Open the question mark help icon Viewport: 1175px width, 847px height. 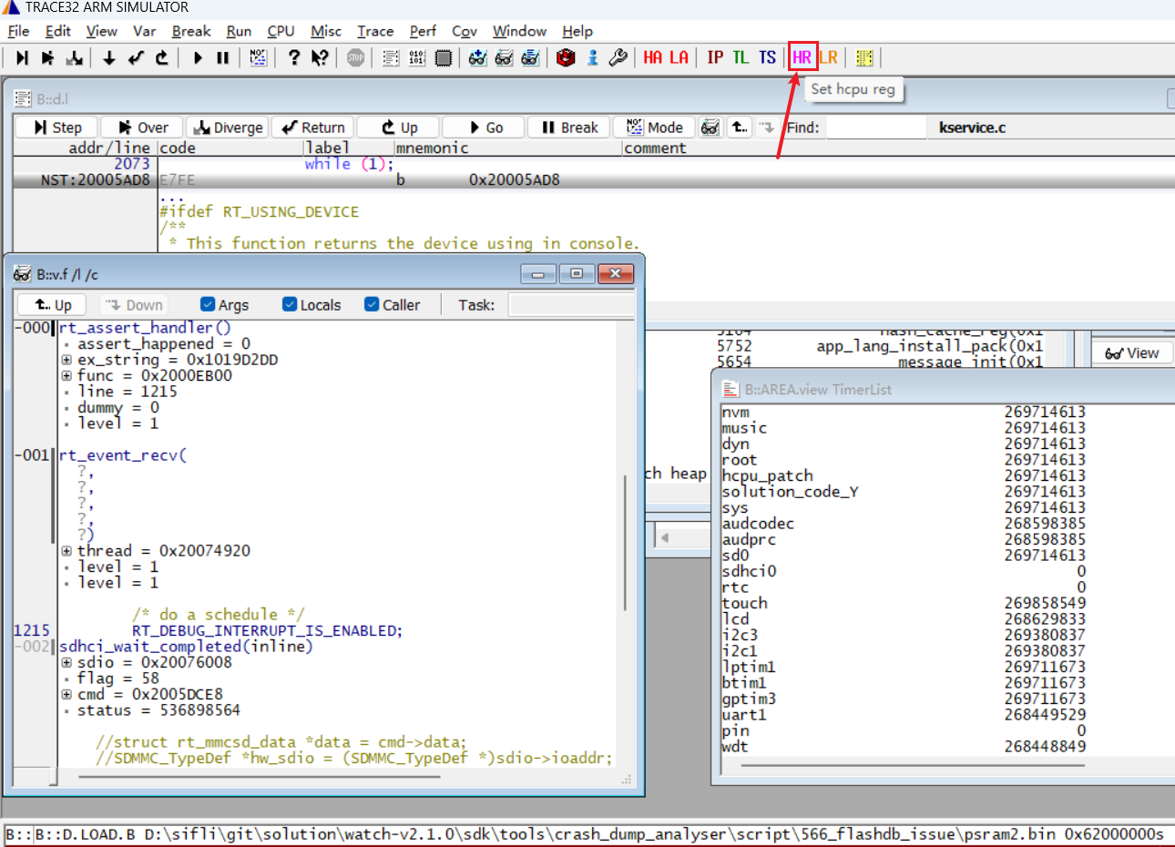(x=293, y=57)
